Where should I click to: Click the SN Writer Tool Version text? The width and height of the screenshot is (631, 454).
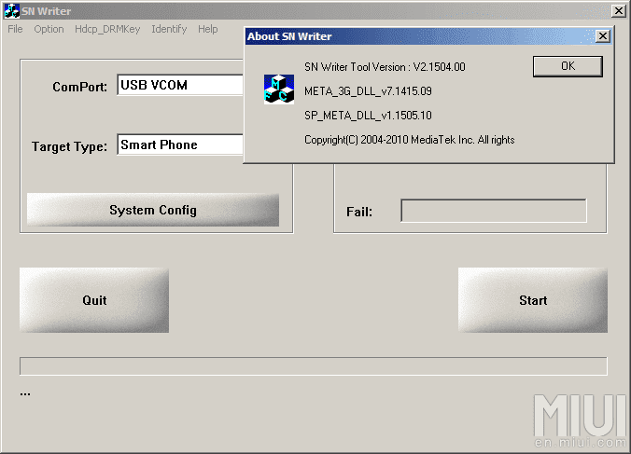point(385,67)
